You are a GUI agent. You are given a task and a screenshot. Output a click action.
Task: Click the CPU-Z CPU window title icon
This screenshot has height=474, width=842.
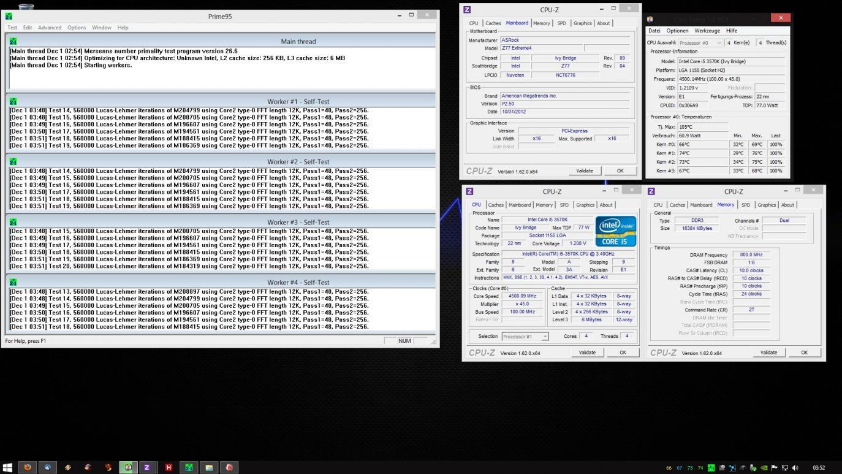coord(469,191)
